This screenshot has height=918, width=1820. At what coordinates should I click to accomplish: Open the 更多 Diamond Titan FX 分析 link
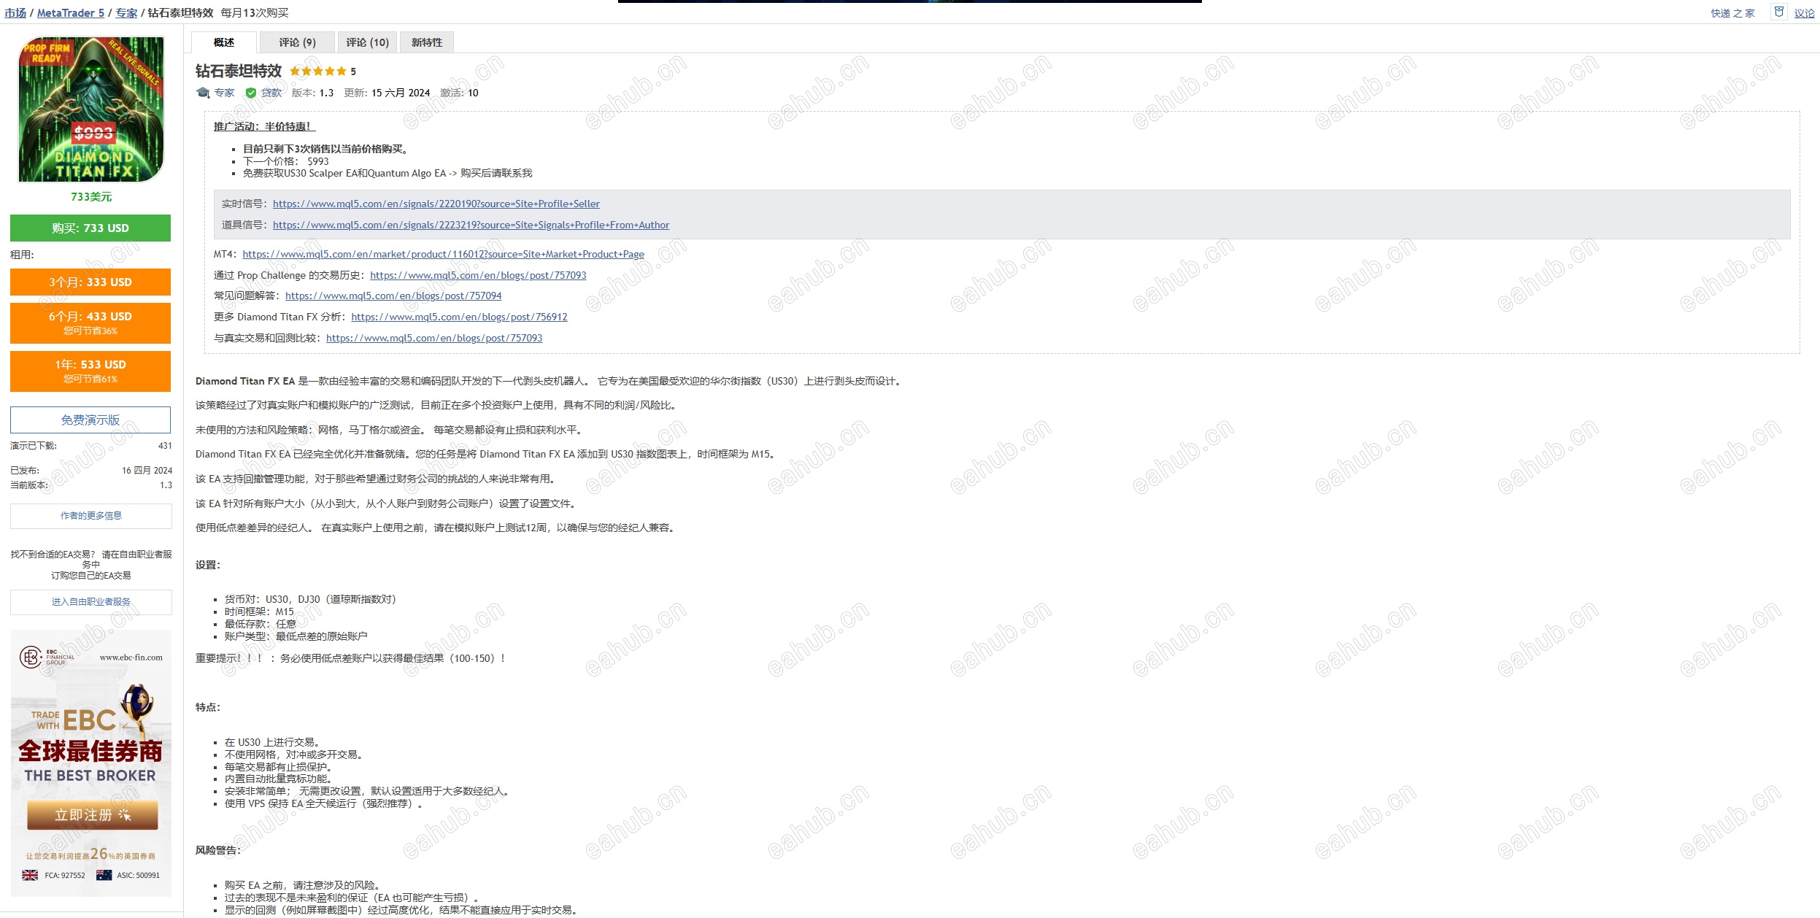(459, 317)
